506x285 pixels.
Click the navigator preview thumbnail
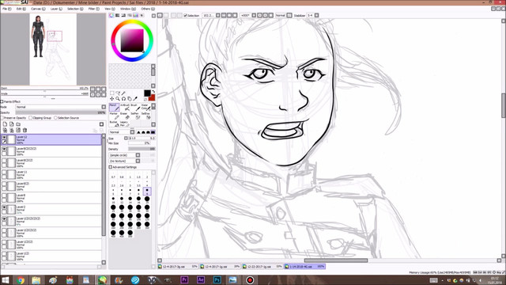click(53, 49)
